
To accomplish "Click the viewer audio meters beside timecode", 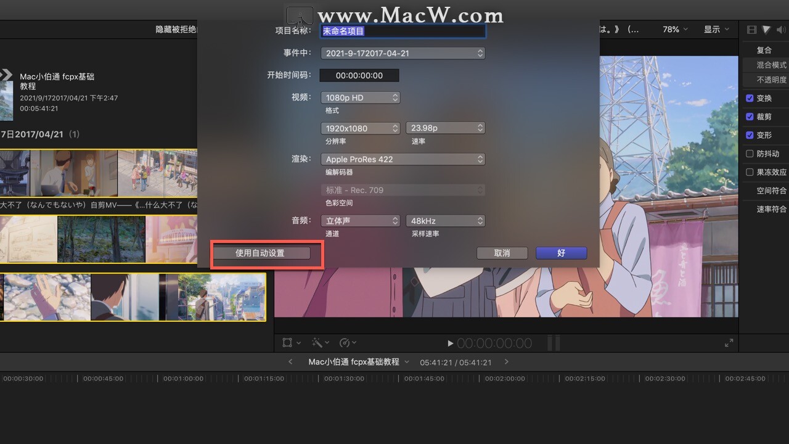I will 554,343.
